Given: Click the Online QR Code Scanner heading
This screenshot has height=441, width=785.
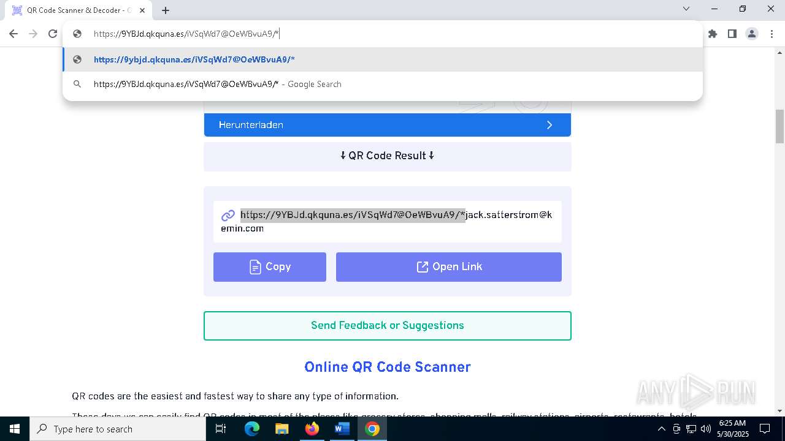Looking at the screenshot, I should 387,367.
